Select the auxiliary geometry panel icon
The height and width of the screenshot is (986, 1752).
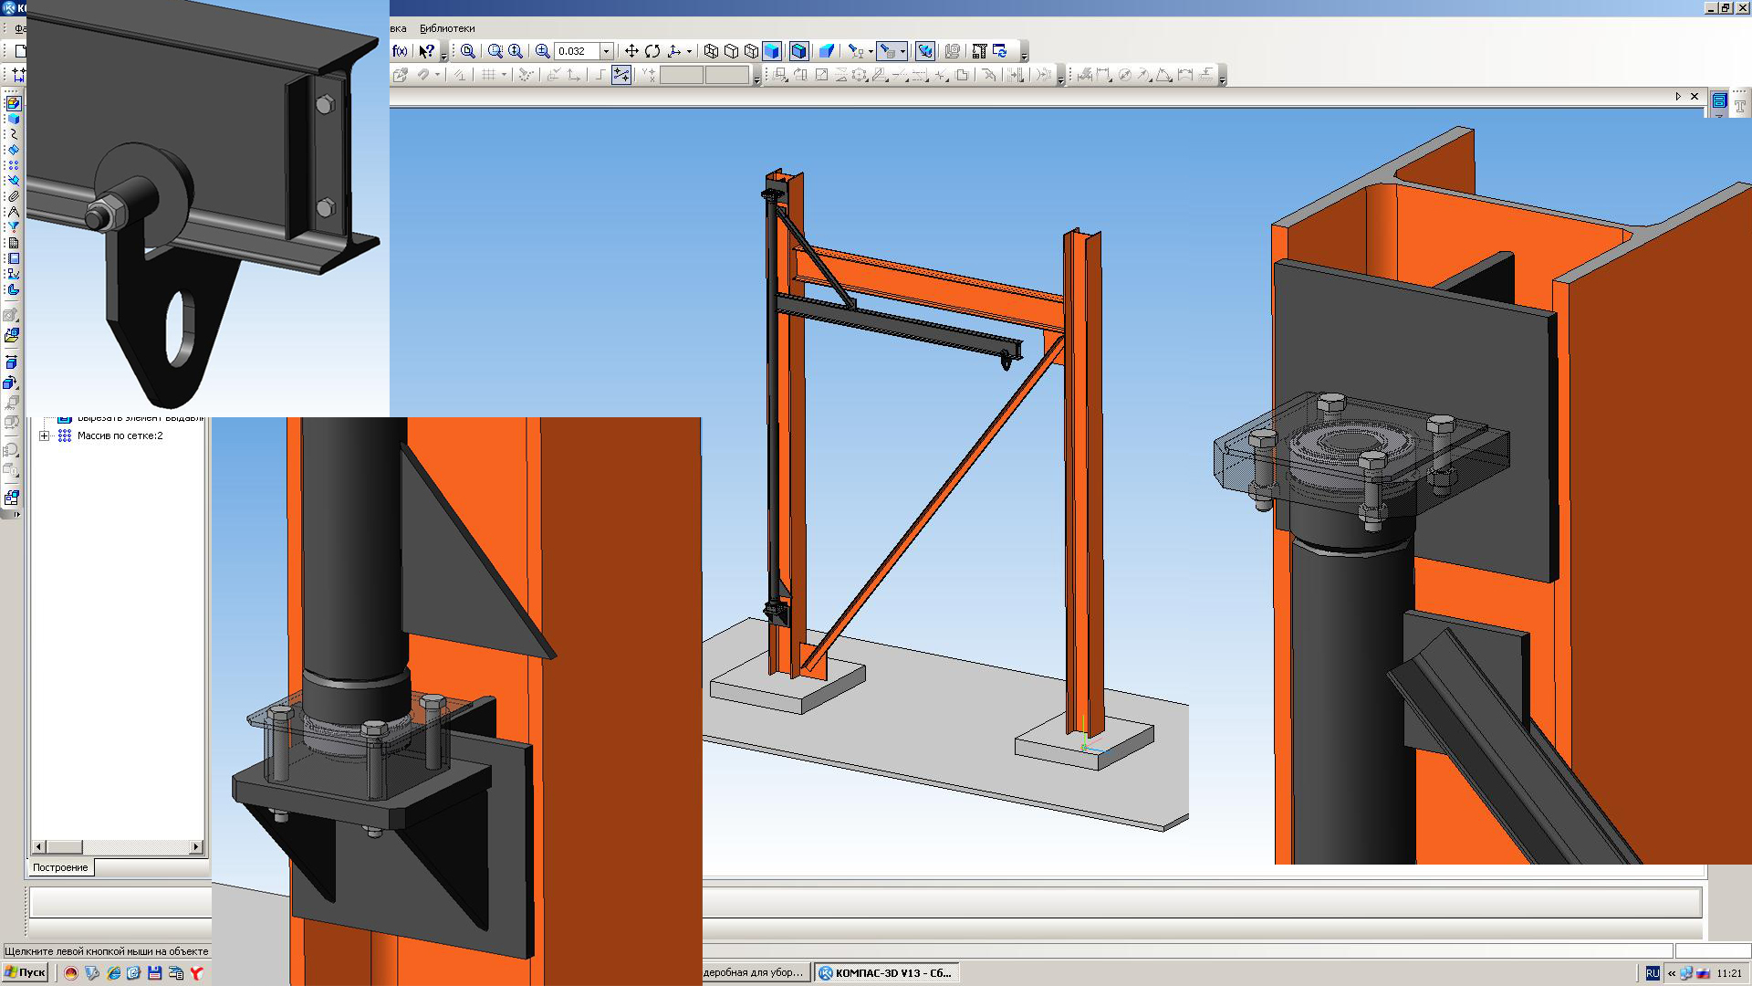pos(13,181)
